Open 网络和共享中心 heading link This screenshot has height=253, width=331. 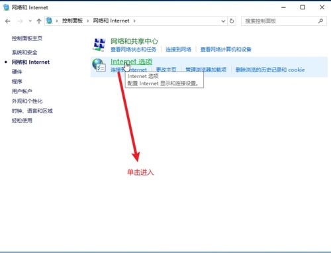click(x=134, y=41)
